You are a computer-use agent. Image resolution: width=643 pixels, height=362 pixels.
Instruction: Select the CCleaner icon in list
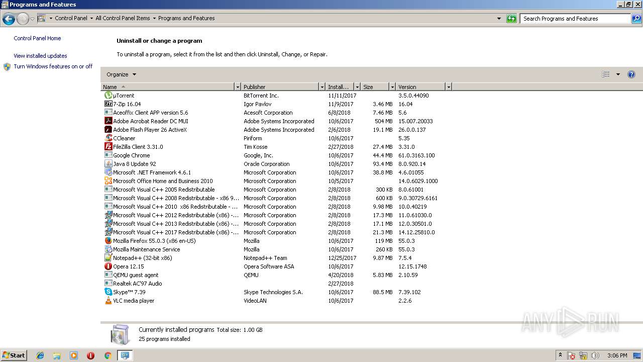[x=108, y=138]
